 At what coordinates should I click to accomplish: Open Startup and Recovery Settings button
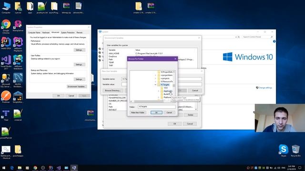click(x=80, y=79)
